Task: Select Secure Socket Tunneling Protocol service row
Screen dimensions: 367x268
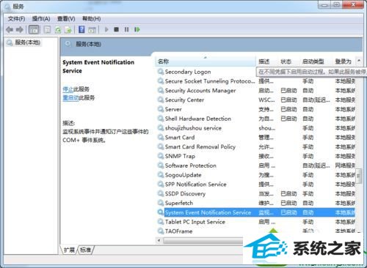Action: tap(256, 81)
